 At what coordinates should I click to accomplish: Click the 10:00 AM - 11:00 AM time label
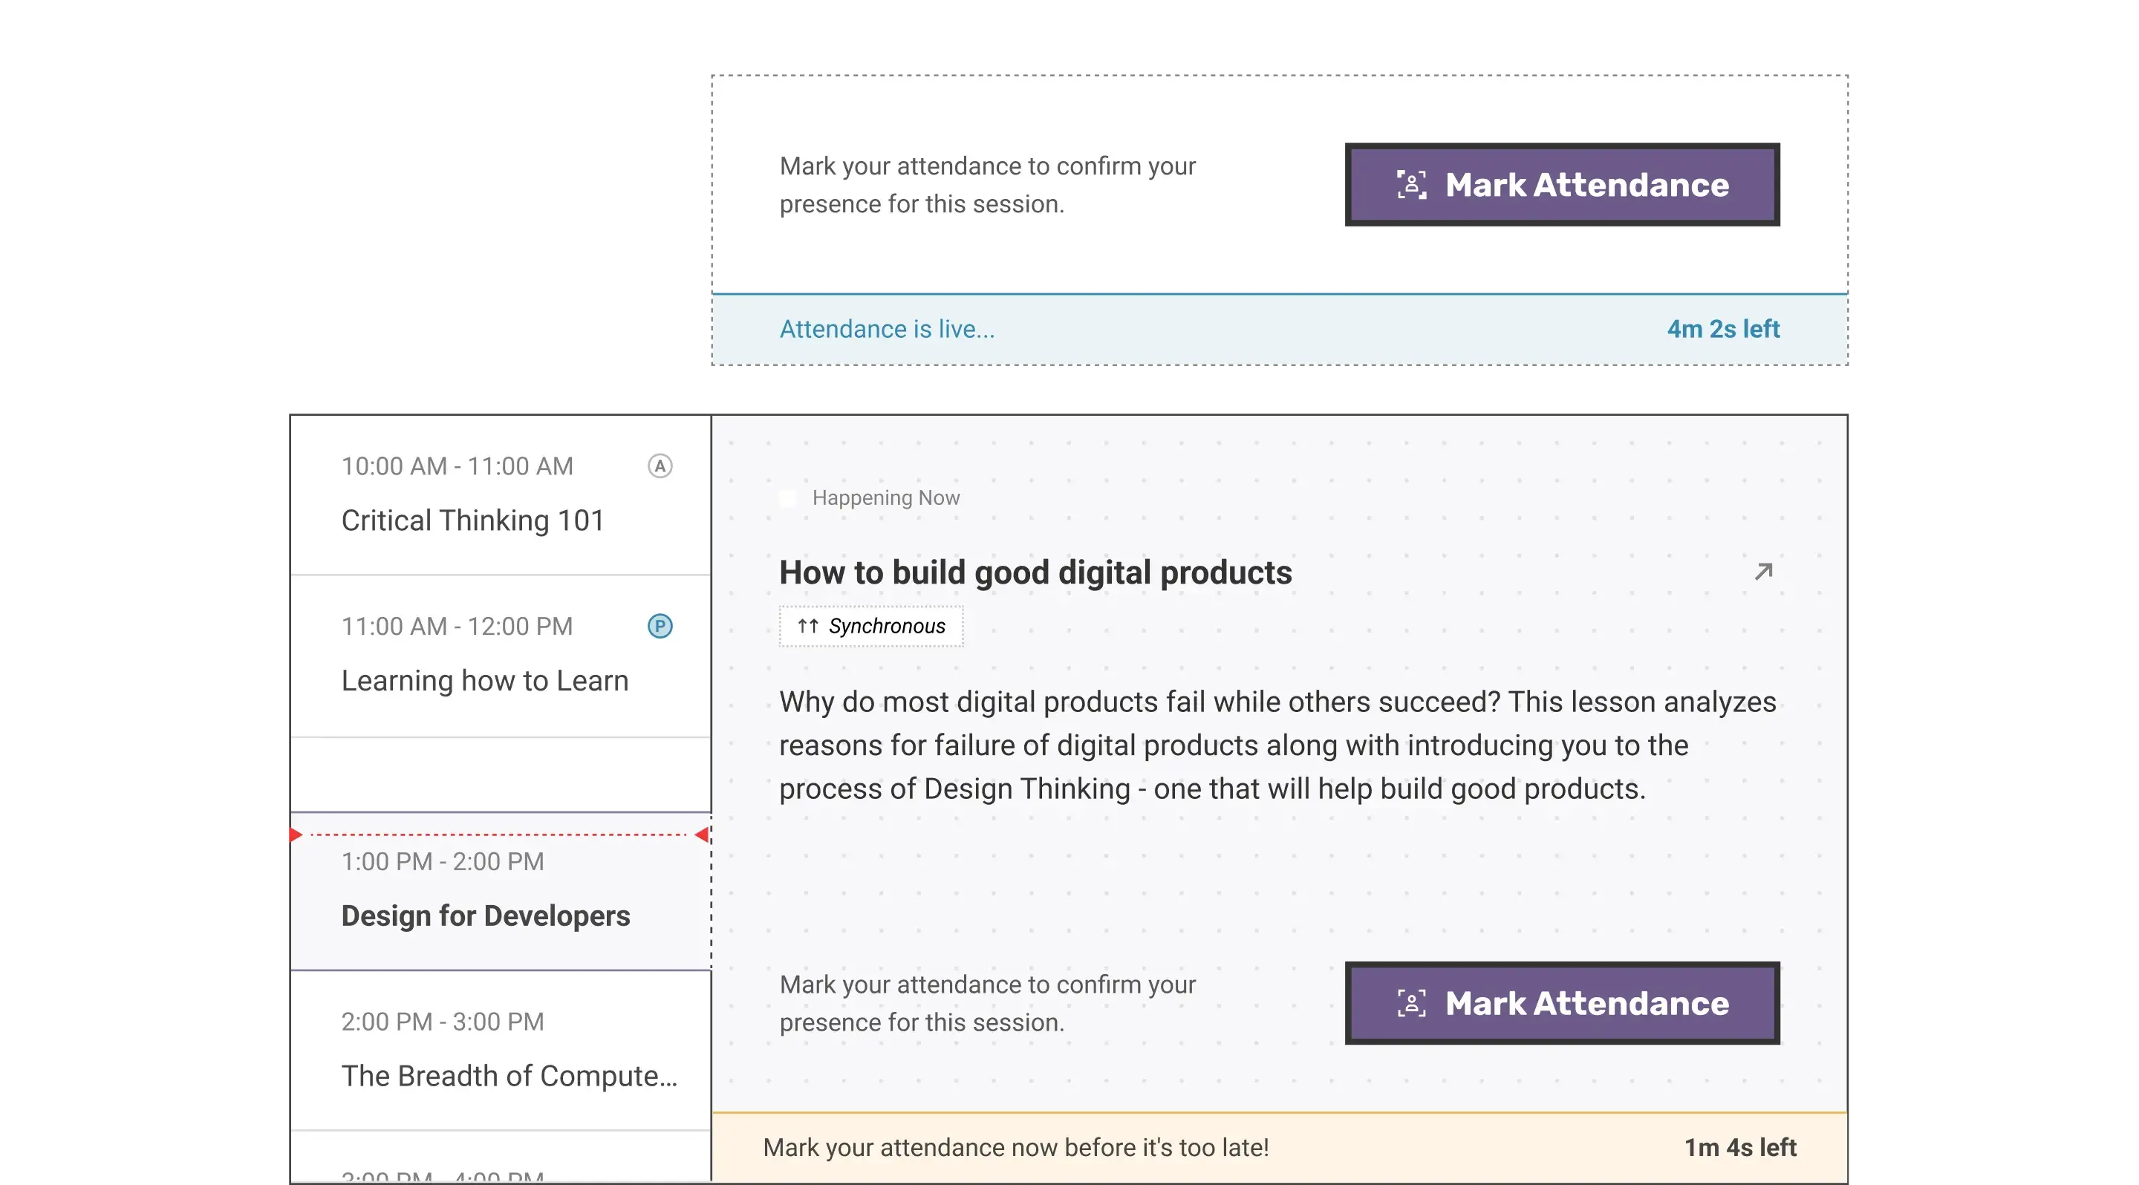(458, 466)
